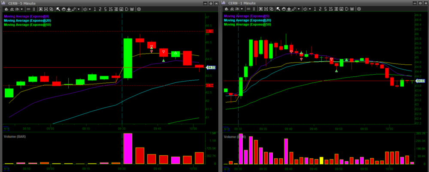This screenshot has width=429, height=172.
Task: Open chart style dropdown arrow in 5 Minute toolbar
Action: coord(22,9)
